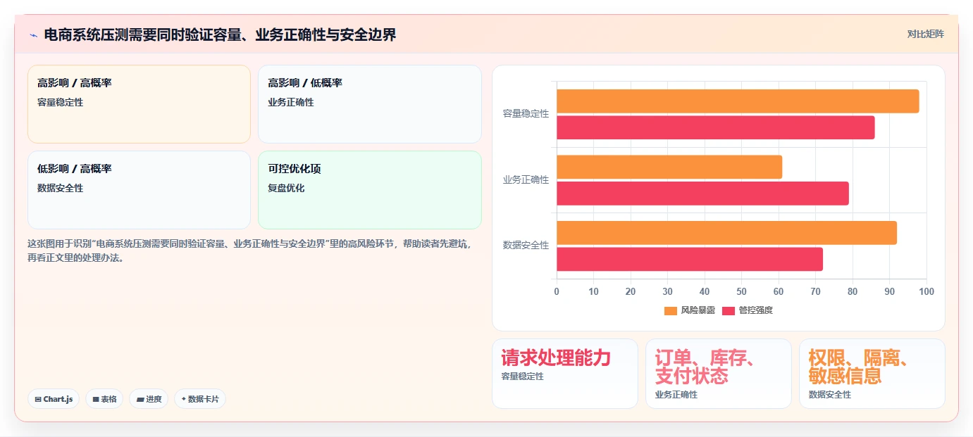This screenshot has height=437, width=973.
Task: Select the 高影响 / 高概率 card
Action: [x=139, y=104]
